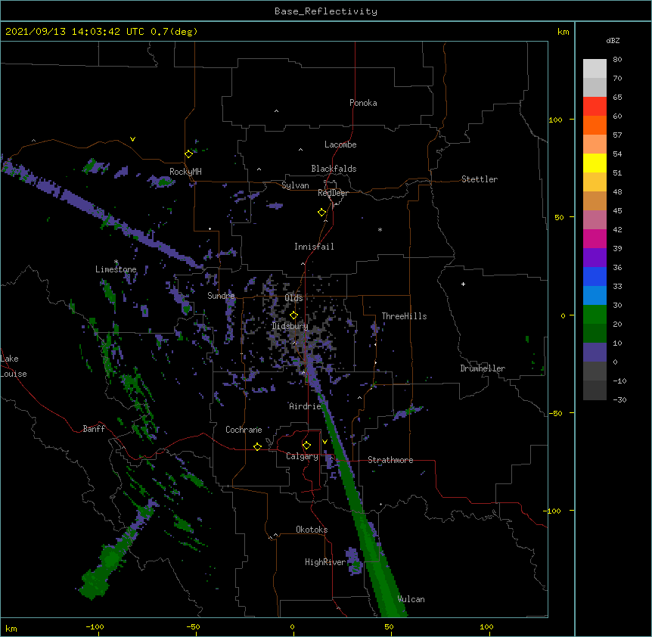
Task: Click the white plus marker west of Drumheller
Action: pos(463,284)
